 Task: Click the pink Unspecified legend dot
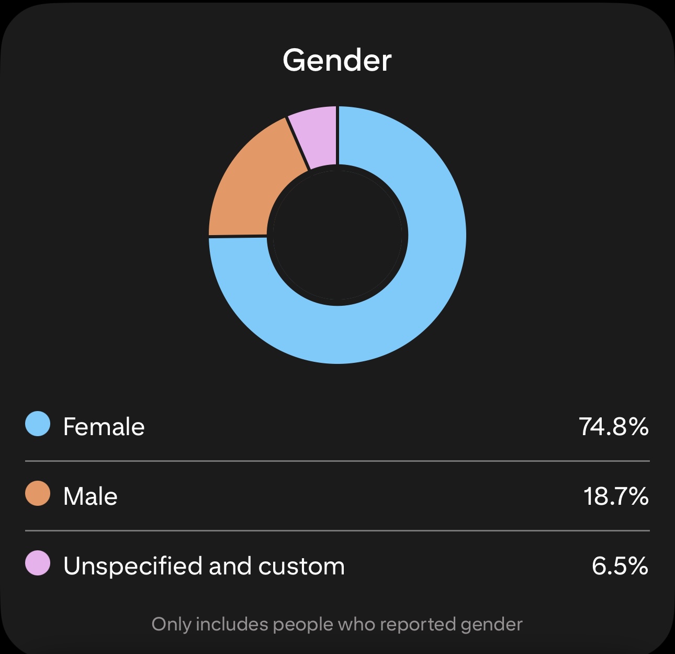(38, 563)
